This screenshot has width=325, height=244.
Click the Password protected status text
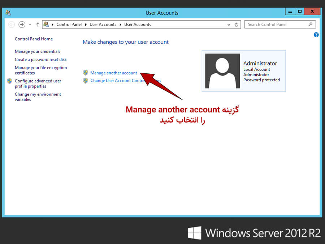tap(261, 80)
